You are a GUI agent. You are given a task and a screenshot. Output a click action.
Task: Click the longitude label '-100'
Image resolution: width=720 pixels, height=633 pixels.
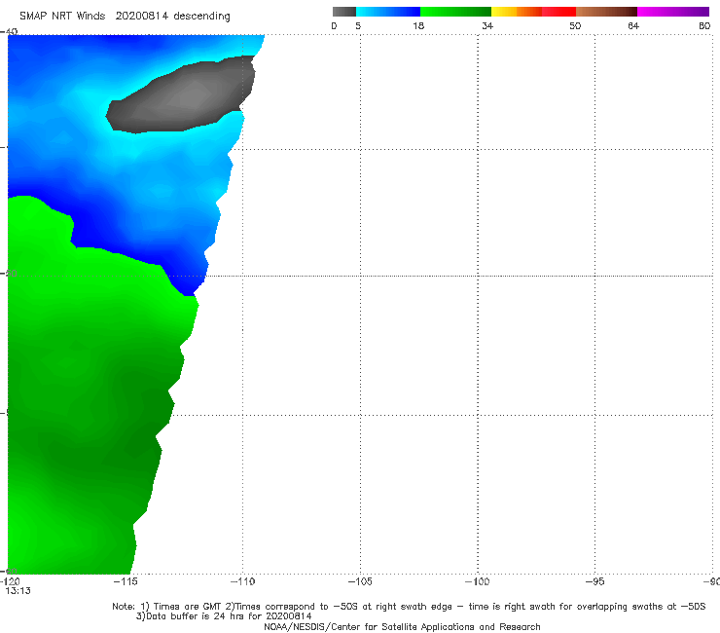click(x=477, y=581)
